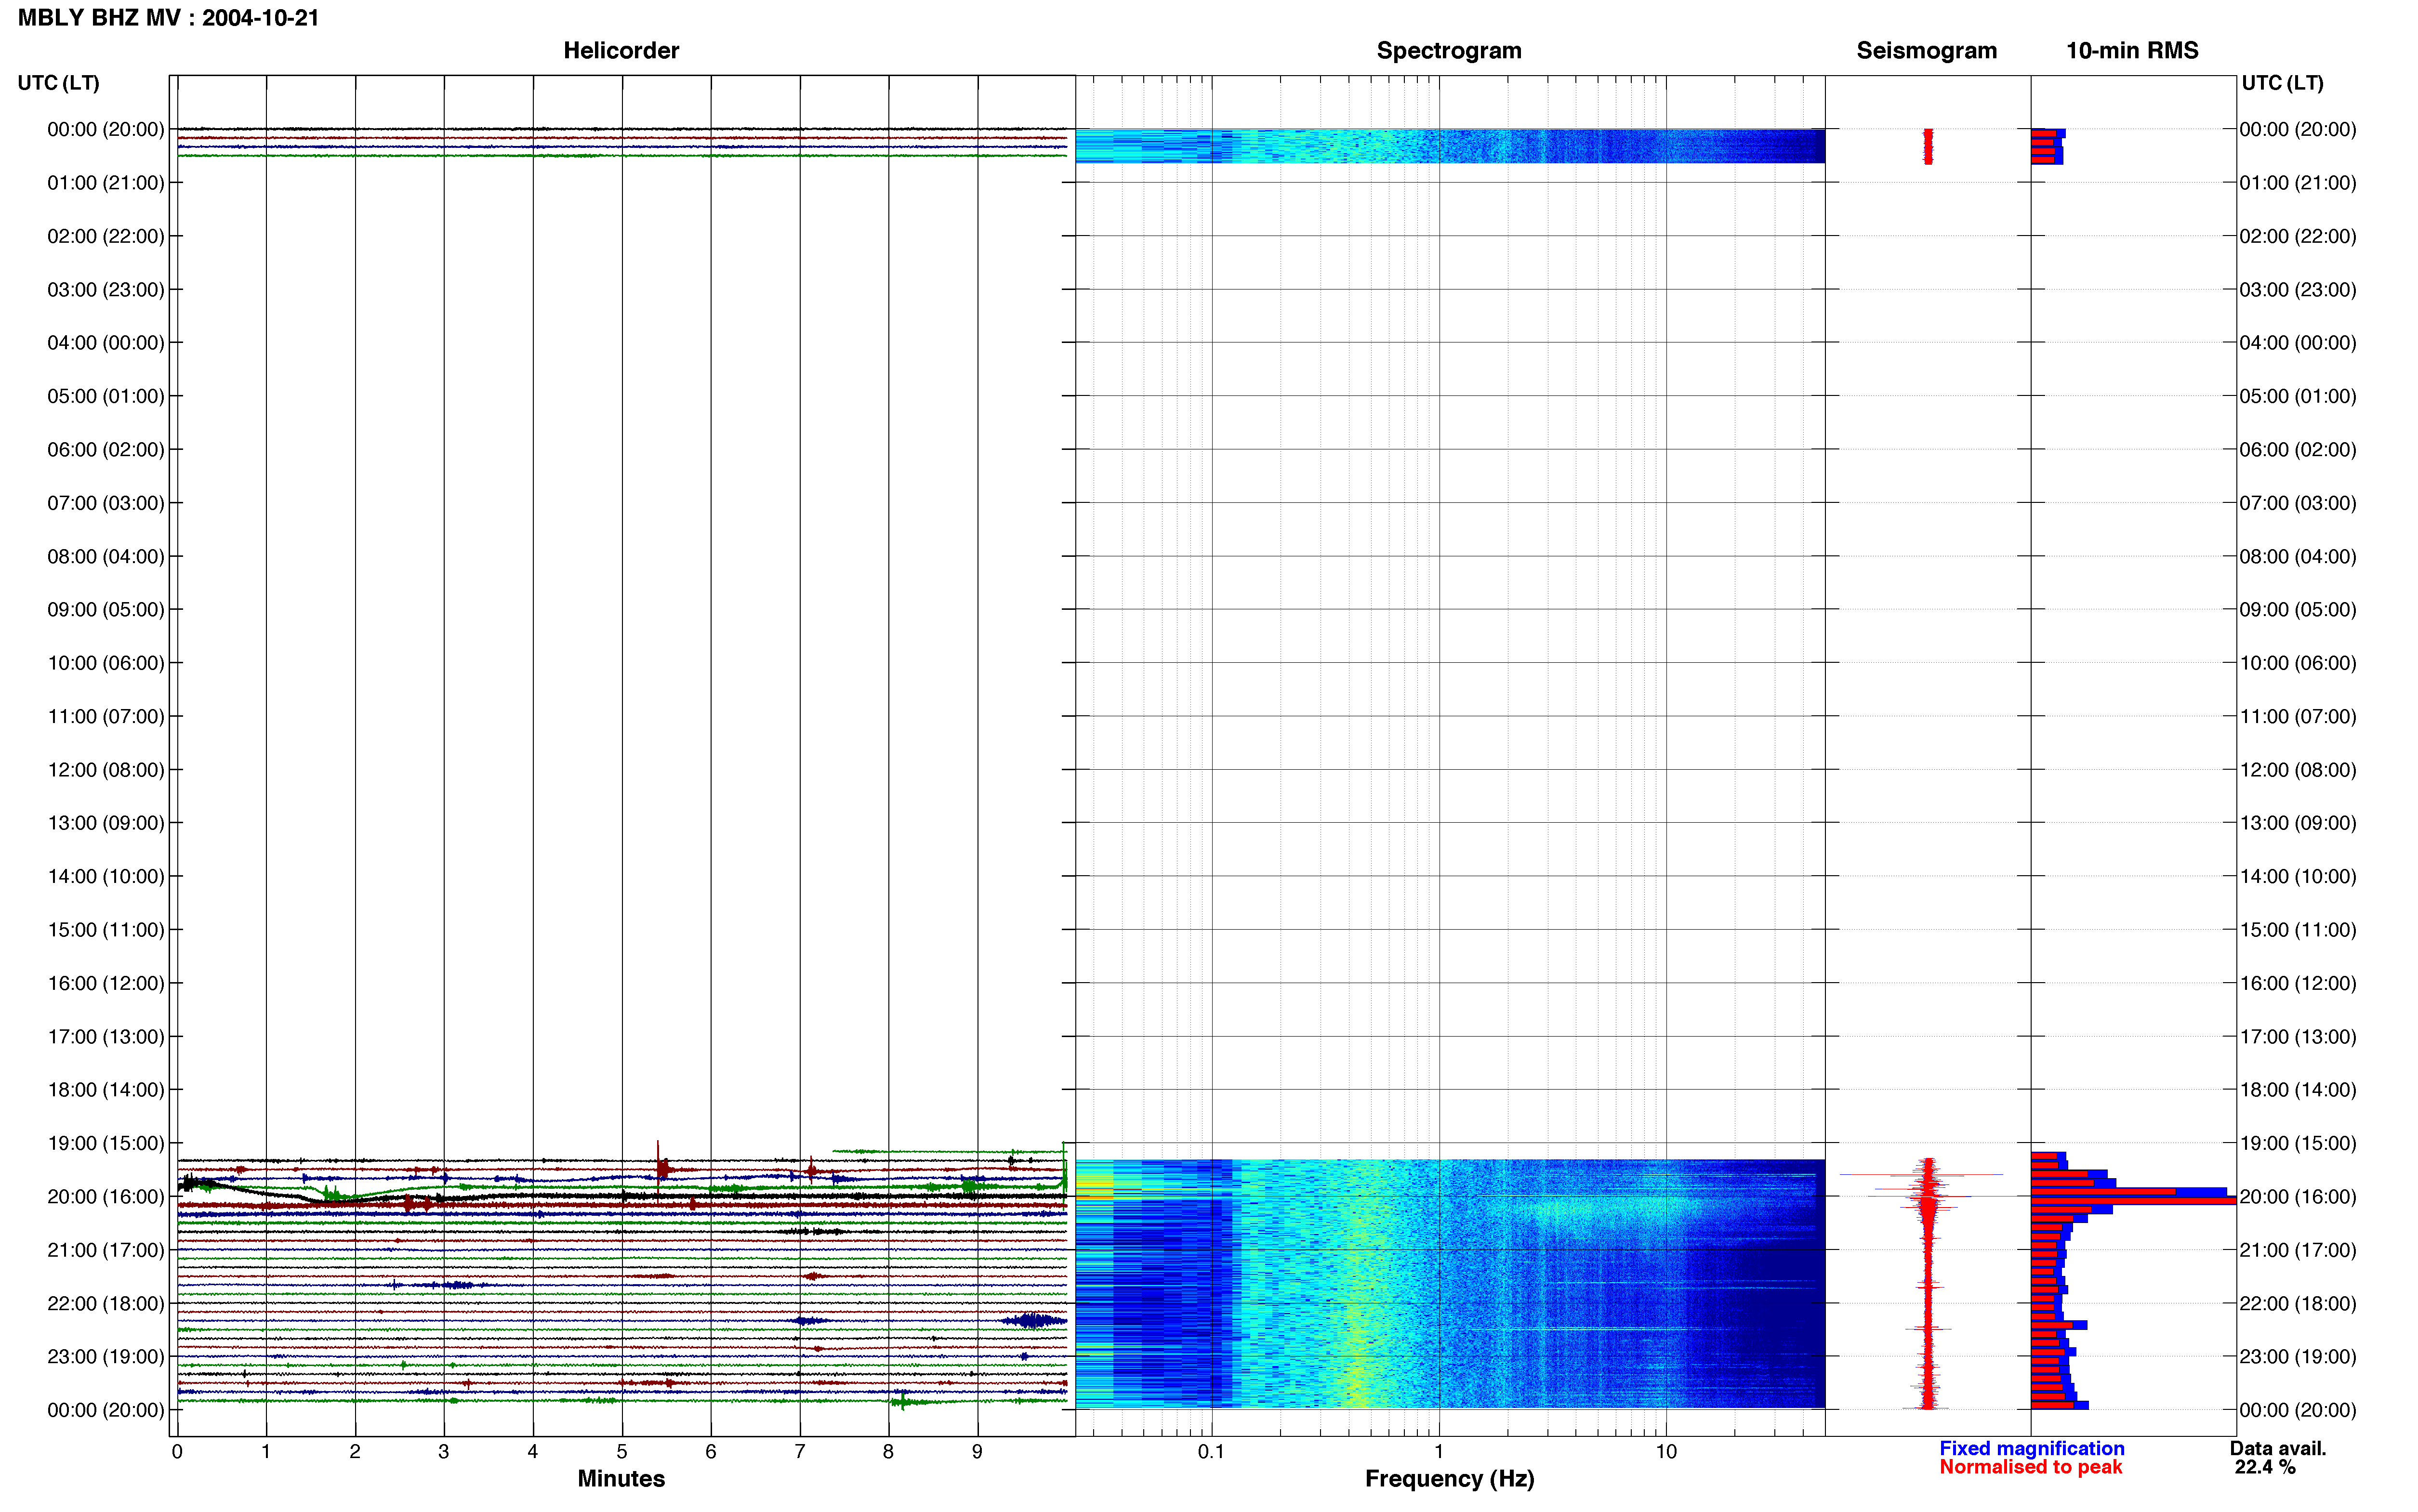Viewport: 2418px width, 1512px height.
Task: Click left time label '02:00 (22:00)'
Action: (x=106, y=236)
